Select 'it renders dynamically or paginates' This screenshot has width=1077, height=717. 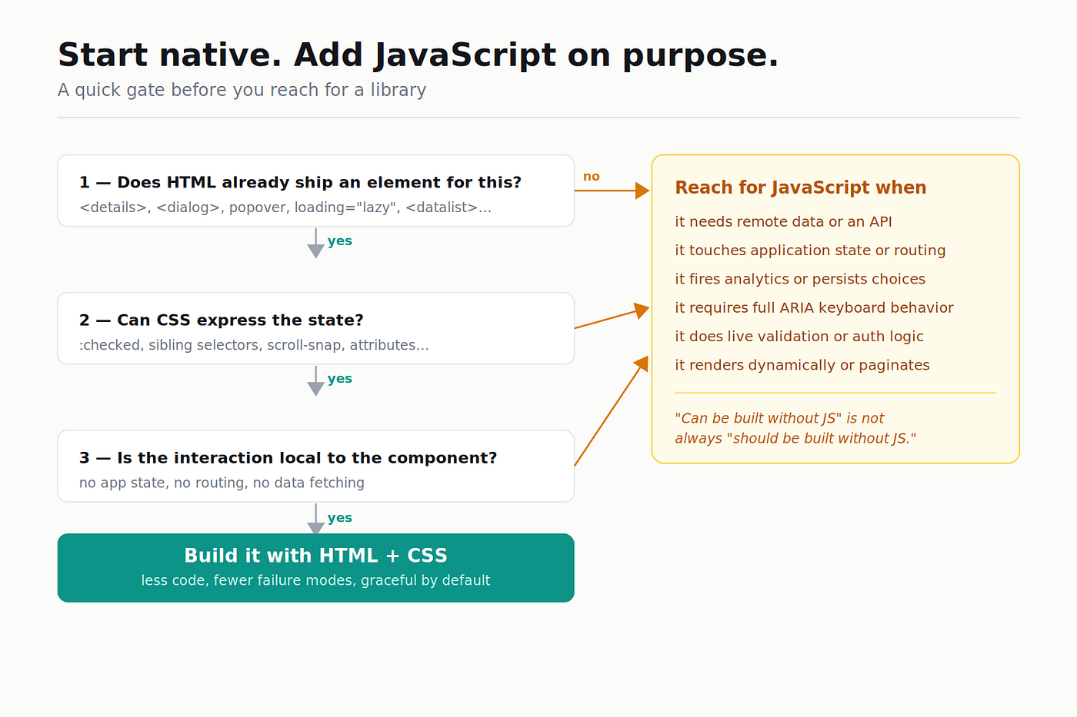[802, 365]
